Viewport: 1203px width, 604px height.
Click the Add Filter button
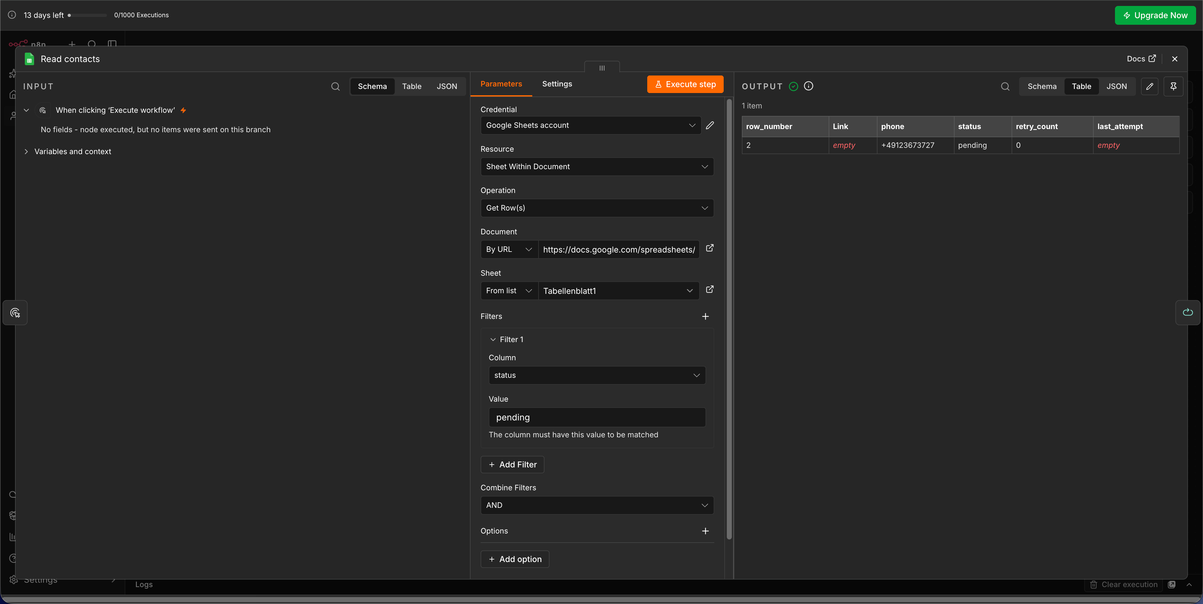[x=512, y=464]
